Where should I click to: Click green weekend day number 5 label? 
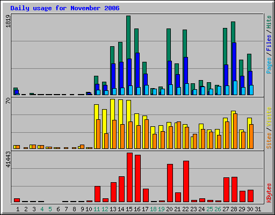pyautogui.click(x=50, y=209)
